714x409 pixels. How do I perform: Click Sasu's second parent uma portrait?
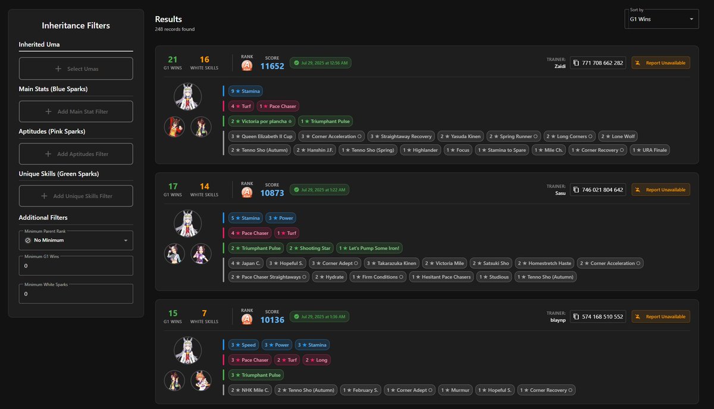coord(201,254)
